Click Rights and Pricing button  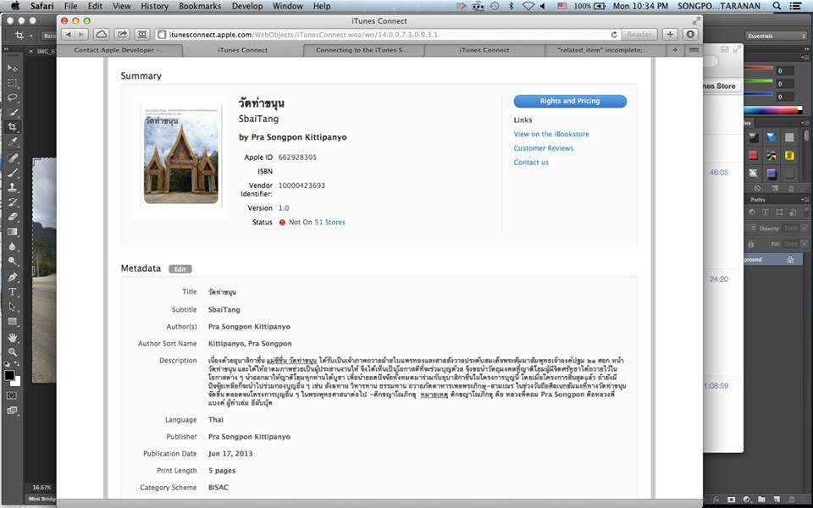click(570, 101)
